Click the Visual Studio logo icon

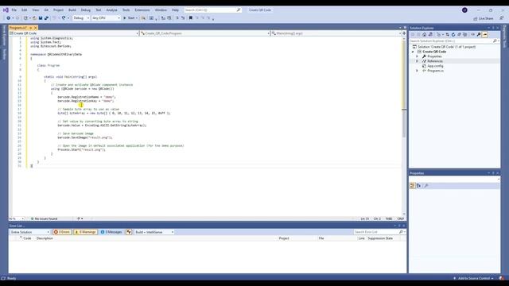6,10
